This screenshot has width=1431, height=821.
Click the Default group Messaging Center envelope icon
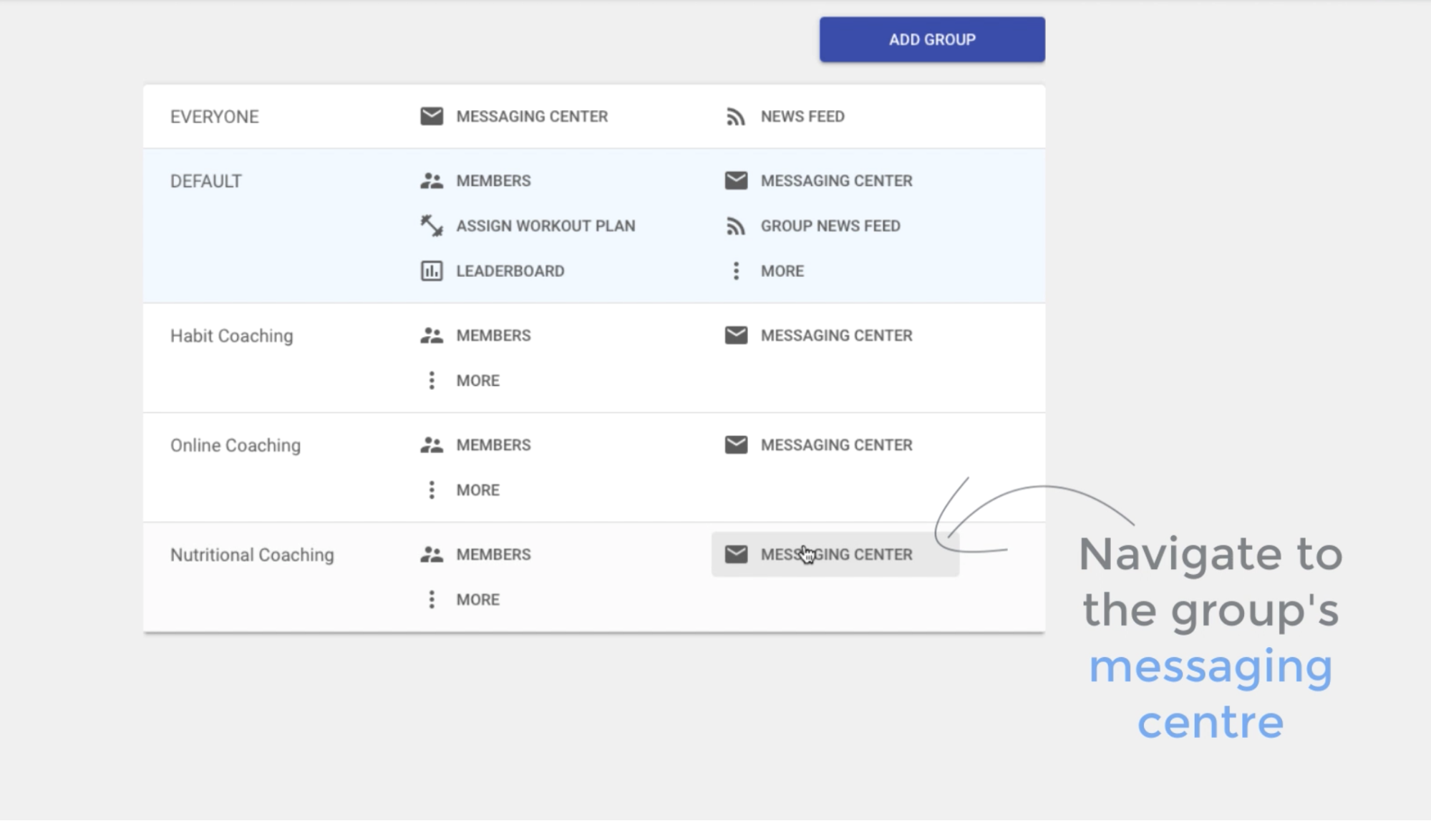click(x=735, y=180)
